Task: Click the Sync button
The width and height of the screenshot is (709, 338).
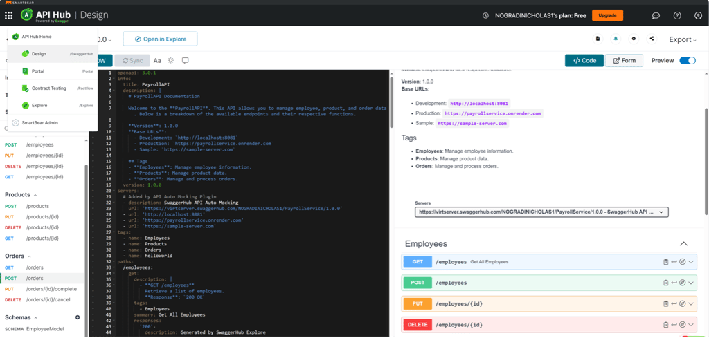Action: 132,60
